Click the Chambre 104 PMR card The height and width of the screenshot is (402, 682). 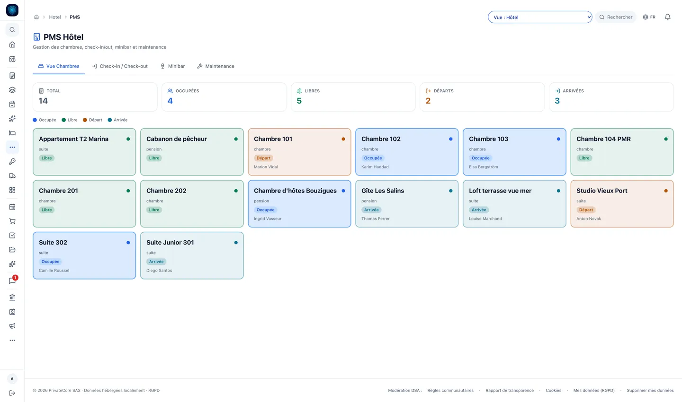(x=622, y=152)
